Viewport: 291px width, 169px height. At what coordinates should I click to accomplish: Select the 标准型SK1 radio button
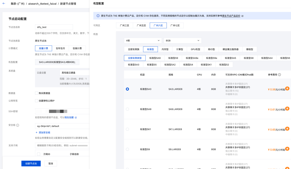point(127,129)
